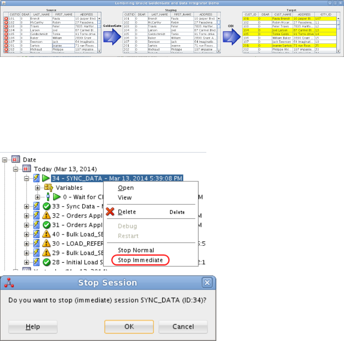
Task: Click the green success checkmark for session 33
Action: tap(46, 206)
